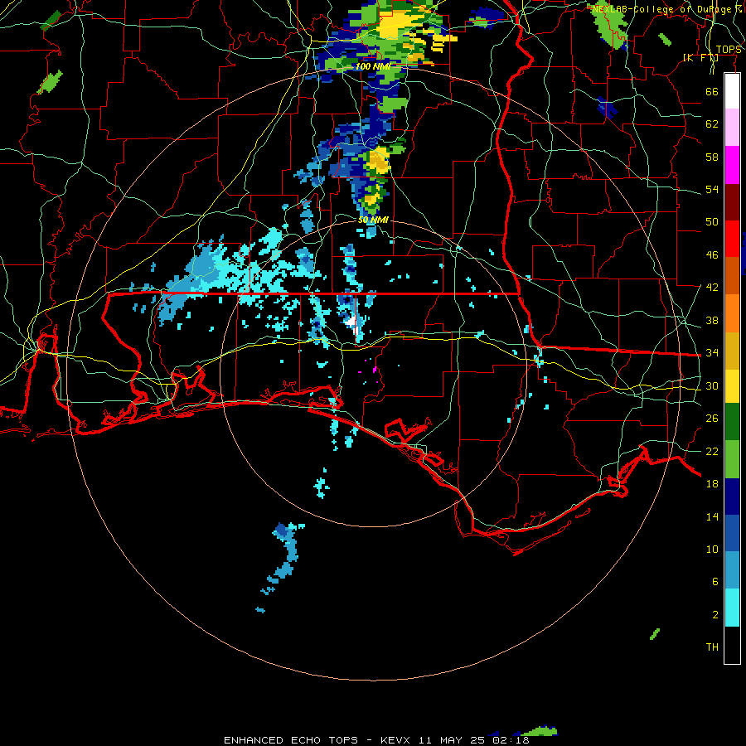This screenshot has height=746, width=746.
Task: Click the white 66 kft color swatch
Action: (x=732, y=91)
